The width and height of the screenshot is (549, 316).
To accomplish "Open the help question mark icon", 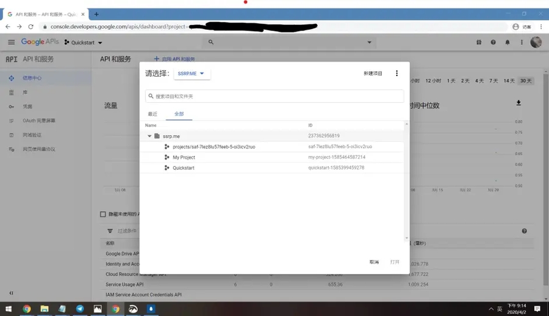I will pyautogui.click(x=493, y=43).
